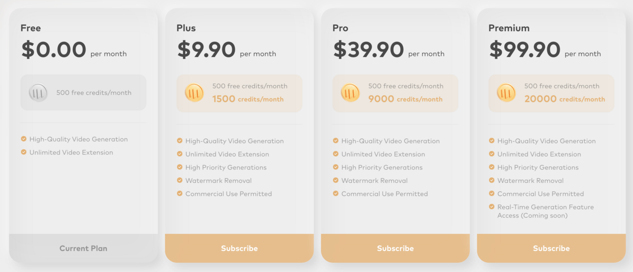This screenshot has width=633, height=272.
Task: Click the 9000 credits/month text
Action: (405, 99)
